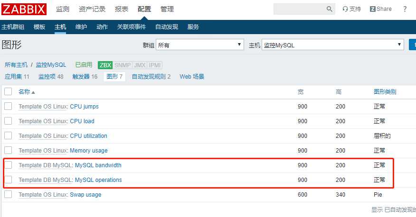Open the 配置 top menu

tap(144, 9)
